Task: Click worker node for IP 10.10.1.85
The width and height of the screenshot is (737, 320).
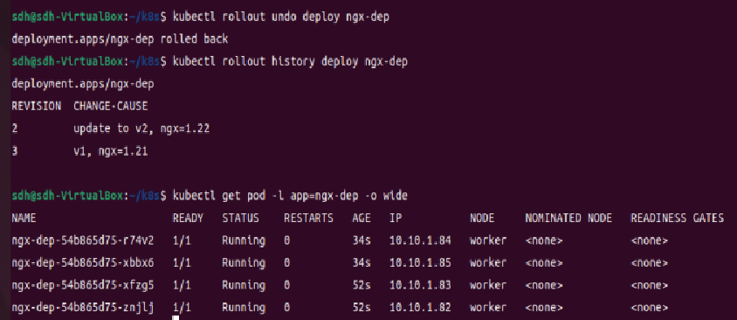Action: point(488,262)
